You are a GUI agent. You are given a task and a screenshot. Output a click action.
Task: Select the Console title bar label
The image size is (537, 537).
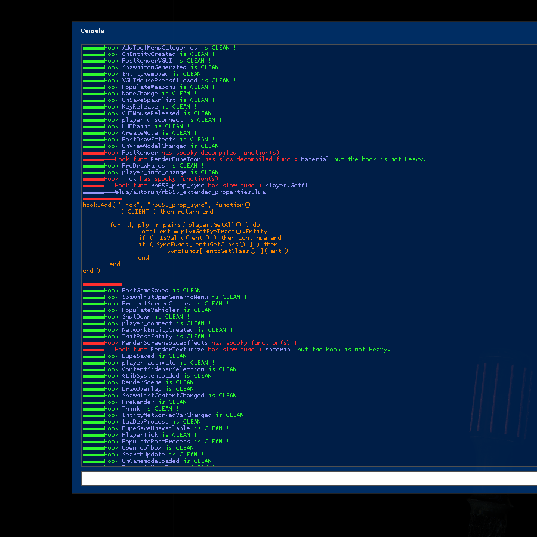coord(92,30)
